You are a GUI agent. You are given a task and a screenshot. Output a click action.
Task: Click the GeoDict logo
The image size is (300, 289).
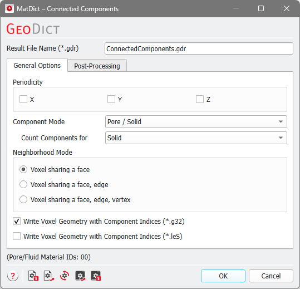click(x=33, y=29)
